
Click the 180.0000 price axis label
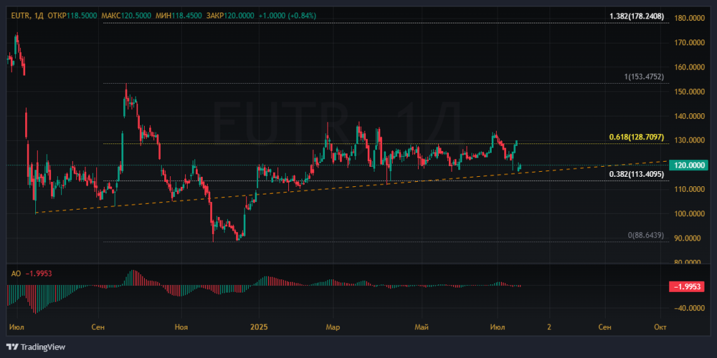click(x=688, y=19)
